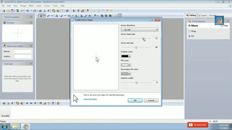Open the Image menu
This screenshot has width=232, height=130.
click(x=23, y=6)
